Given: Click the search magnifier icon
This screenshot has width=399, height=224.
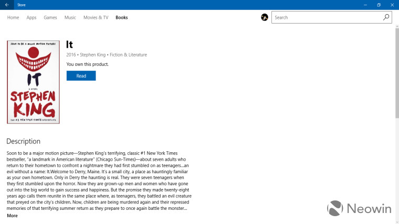Looking at the screenshot, I should (x=386, y=17).
